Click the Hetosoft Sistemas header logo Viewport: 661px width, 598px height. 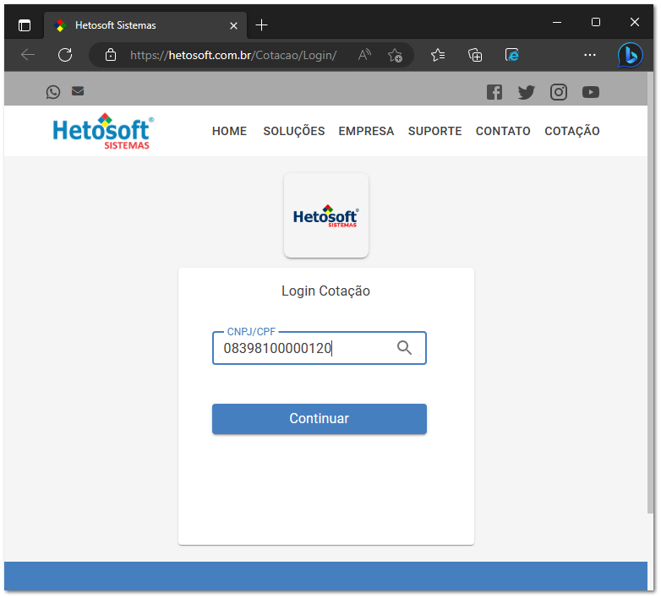[103, 131]
